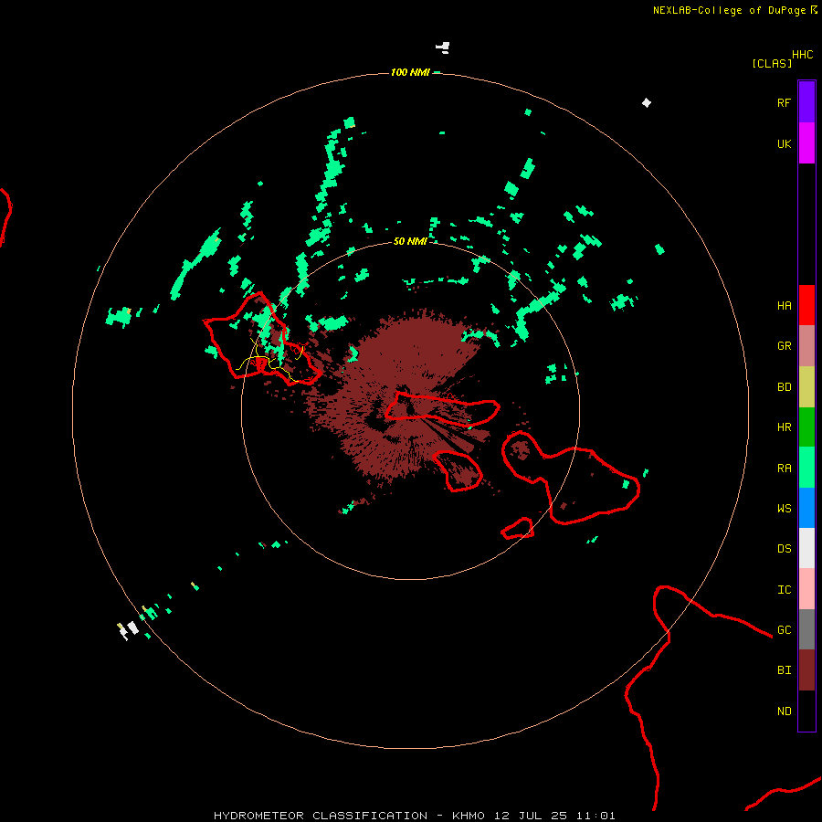Click the HA red legend swatch
This screenshot has width=822, height=822.
coord(806,305)
